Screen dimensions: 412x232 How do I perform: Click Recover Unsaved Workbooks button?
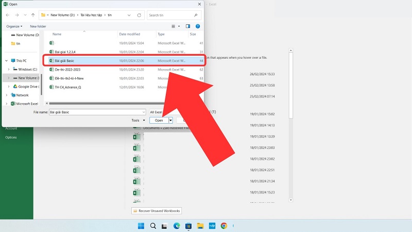pyautogui.click(x=157, y=211)
